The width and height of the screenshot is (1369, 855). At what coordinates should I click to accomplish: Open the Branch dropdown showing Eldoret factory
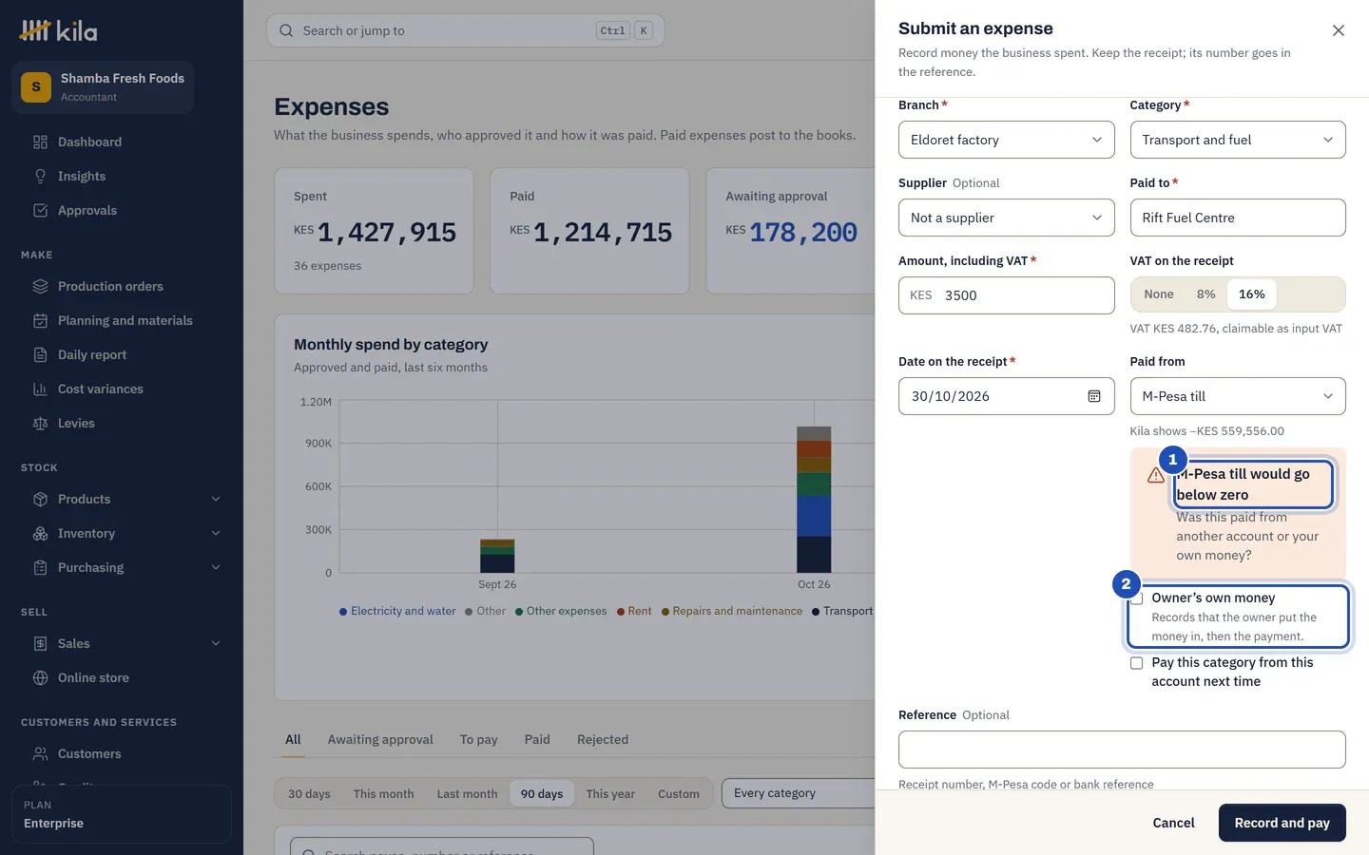pyautogui.click(x=1006, y=140)
